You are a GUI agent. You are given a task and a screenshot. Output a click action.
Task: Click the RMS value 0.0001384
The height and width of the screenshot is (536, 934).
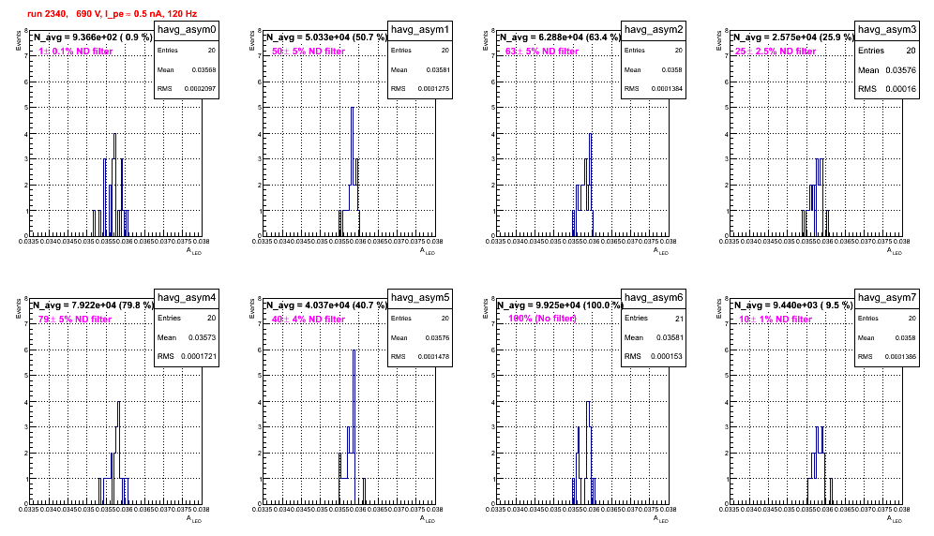(x=669, y=89)
